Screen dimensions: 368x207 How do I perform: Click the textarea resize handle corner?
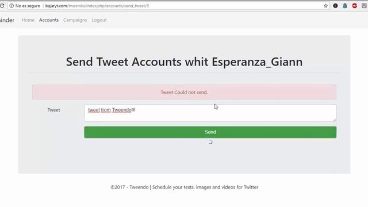pos(334,120)
